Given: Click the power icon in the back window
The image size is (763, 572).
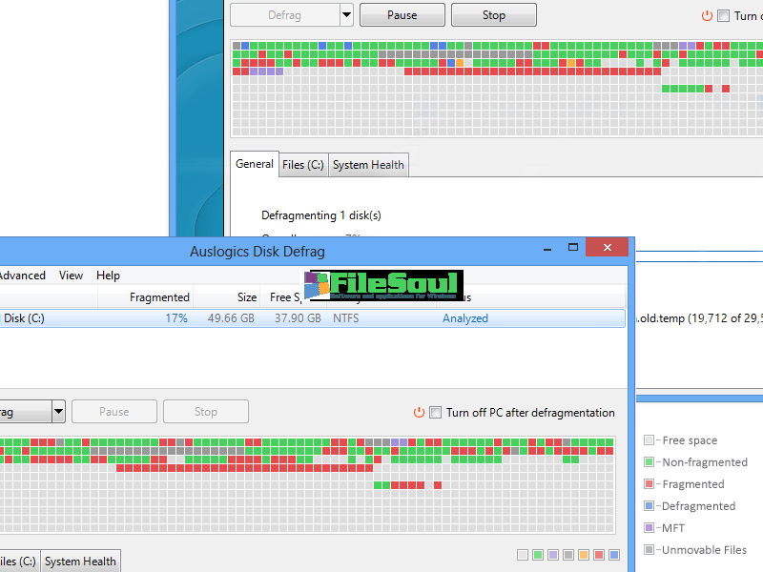Looking at the screenshot, I should click(x=707, y=16).
